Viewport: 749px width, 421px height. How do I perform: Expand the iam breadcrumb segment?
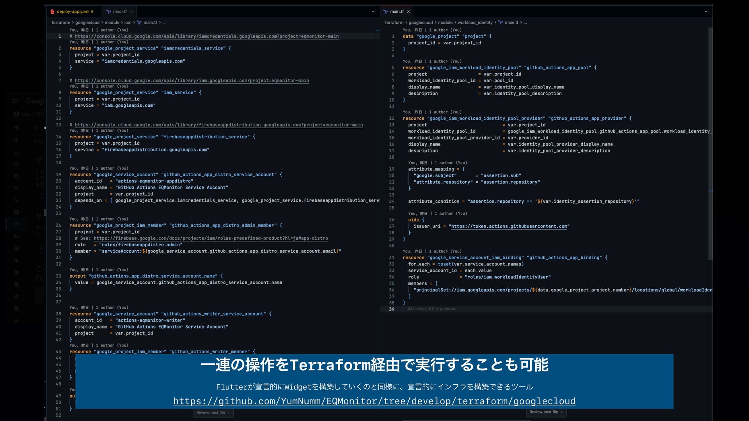click(x=128, y=23)
